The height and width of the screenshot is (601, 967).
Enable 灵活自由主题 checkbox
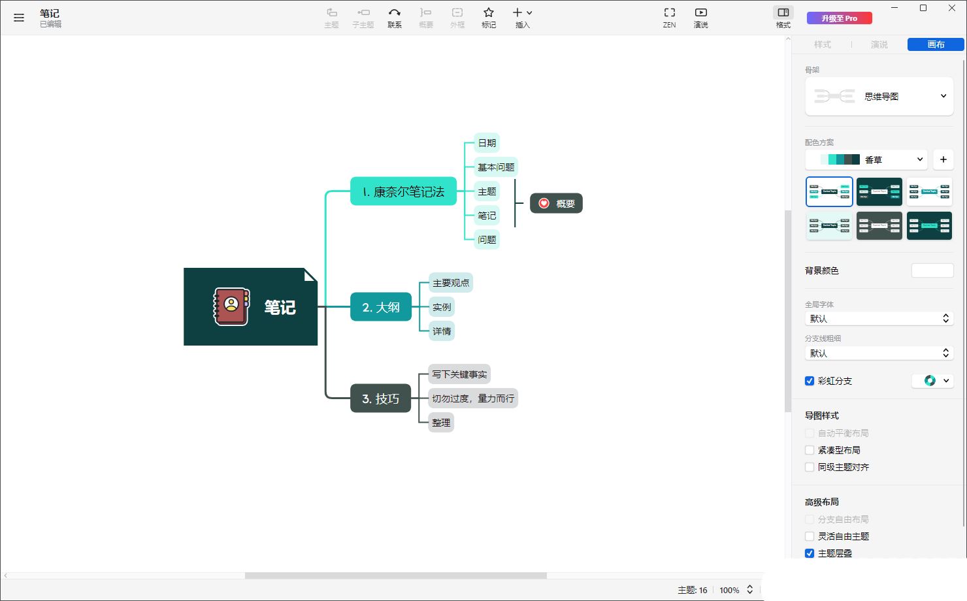pyautogui.click(x=810, y=536)
